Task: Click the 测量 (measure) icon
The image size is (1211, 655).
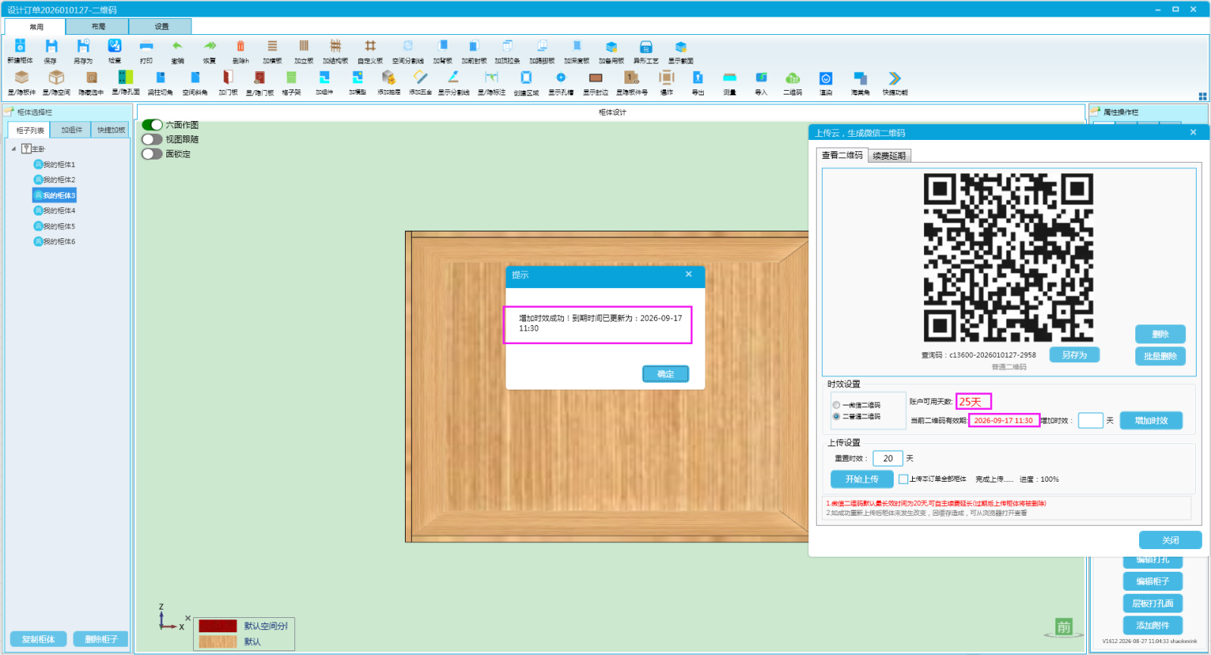Action: pyautogui.click(x=730, y=77)
